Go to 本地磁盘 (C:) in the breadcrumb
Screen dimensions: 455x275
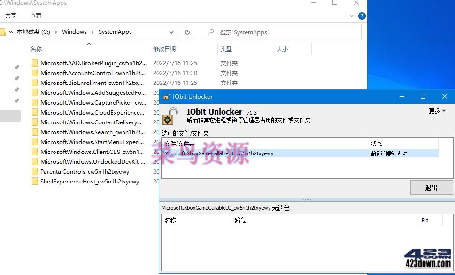pyautogui.click(x=33, y=32)
